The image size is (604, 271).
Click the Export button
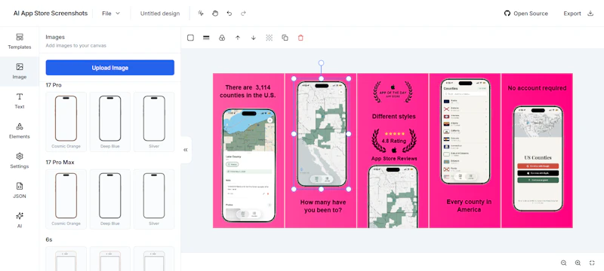click(578, 14)
